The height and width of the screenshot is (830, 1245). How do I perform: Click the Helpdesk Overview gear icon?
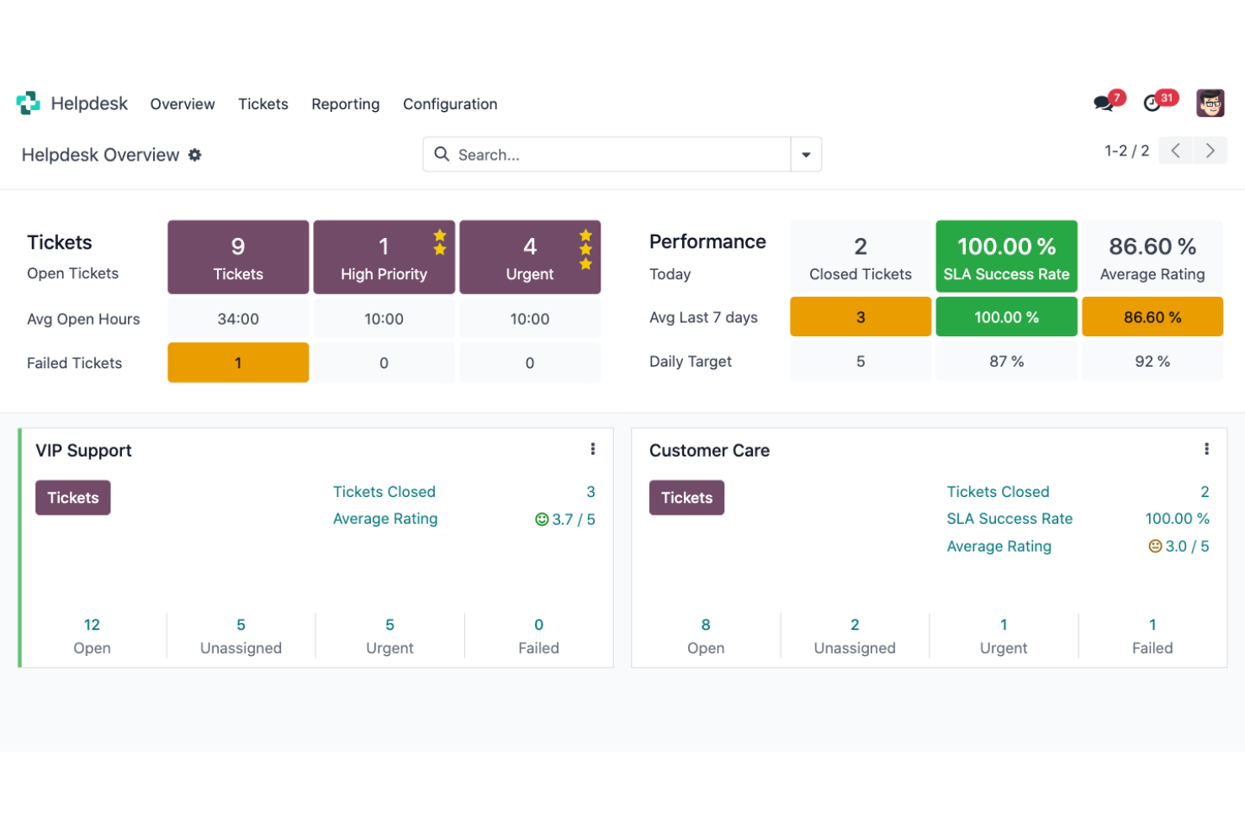point(194,155)
